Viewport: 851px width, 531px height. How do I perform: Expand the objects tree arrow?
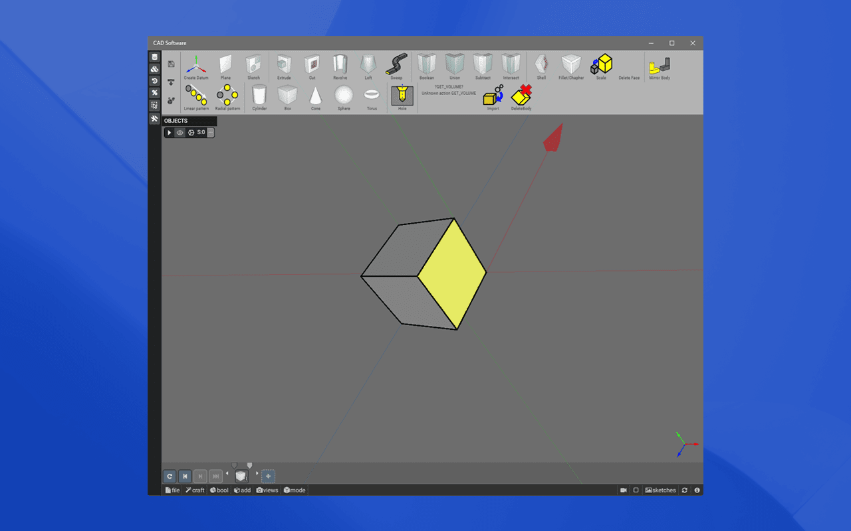(x=170, y=133)
